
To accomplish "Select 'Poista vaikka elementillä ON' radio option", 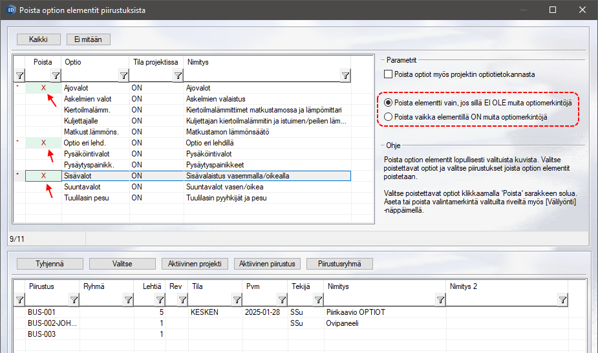I will point(388,117).
